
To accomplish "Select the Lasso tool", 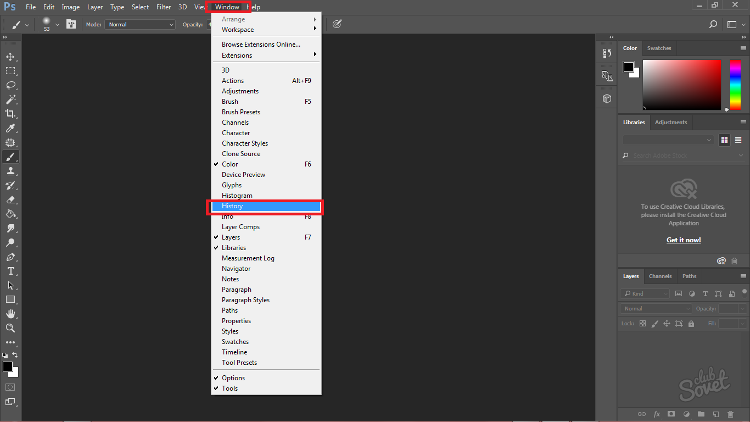I will tap(10, 86).
